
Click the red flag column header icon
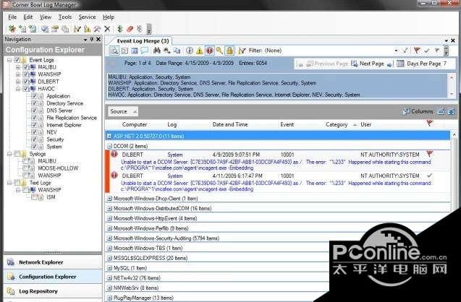[x=430, y=124]
